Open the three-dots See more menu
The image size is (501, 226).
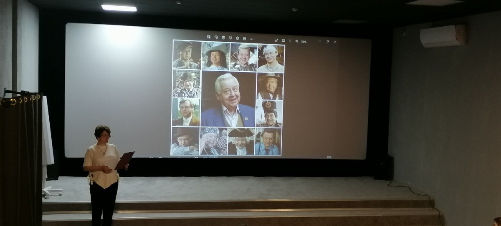click(x=251, y=39)
